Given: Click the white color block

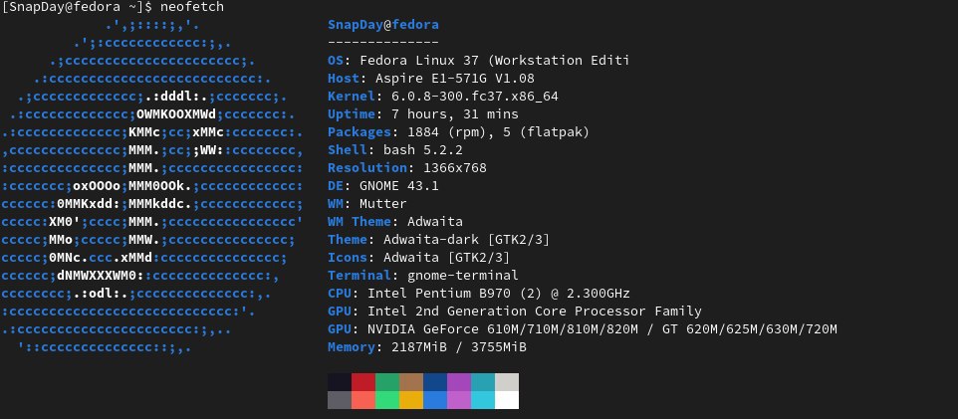Looking at the screenshot, I should [507, 400].
